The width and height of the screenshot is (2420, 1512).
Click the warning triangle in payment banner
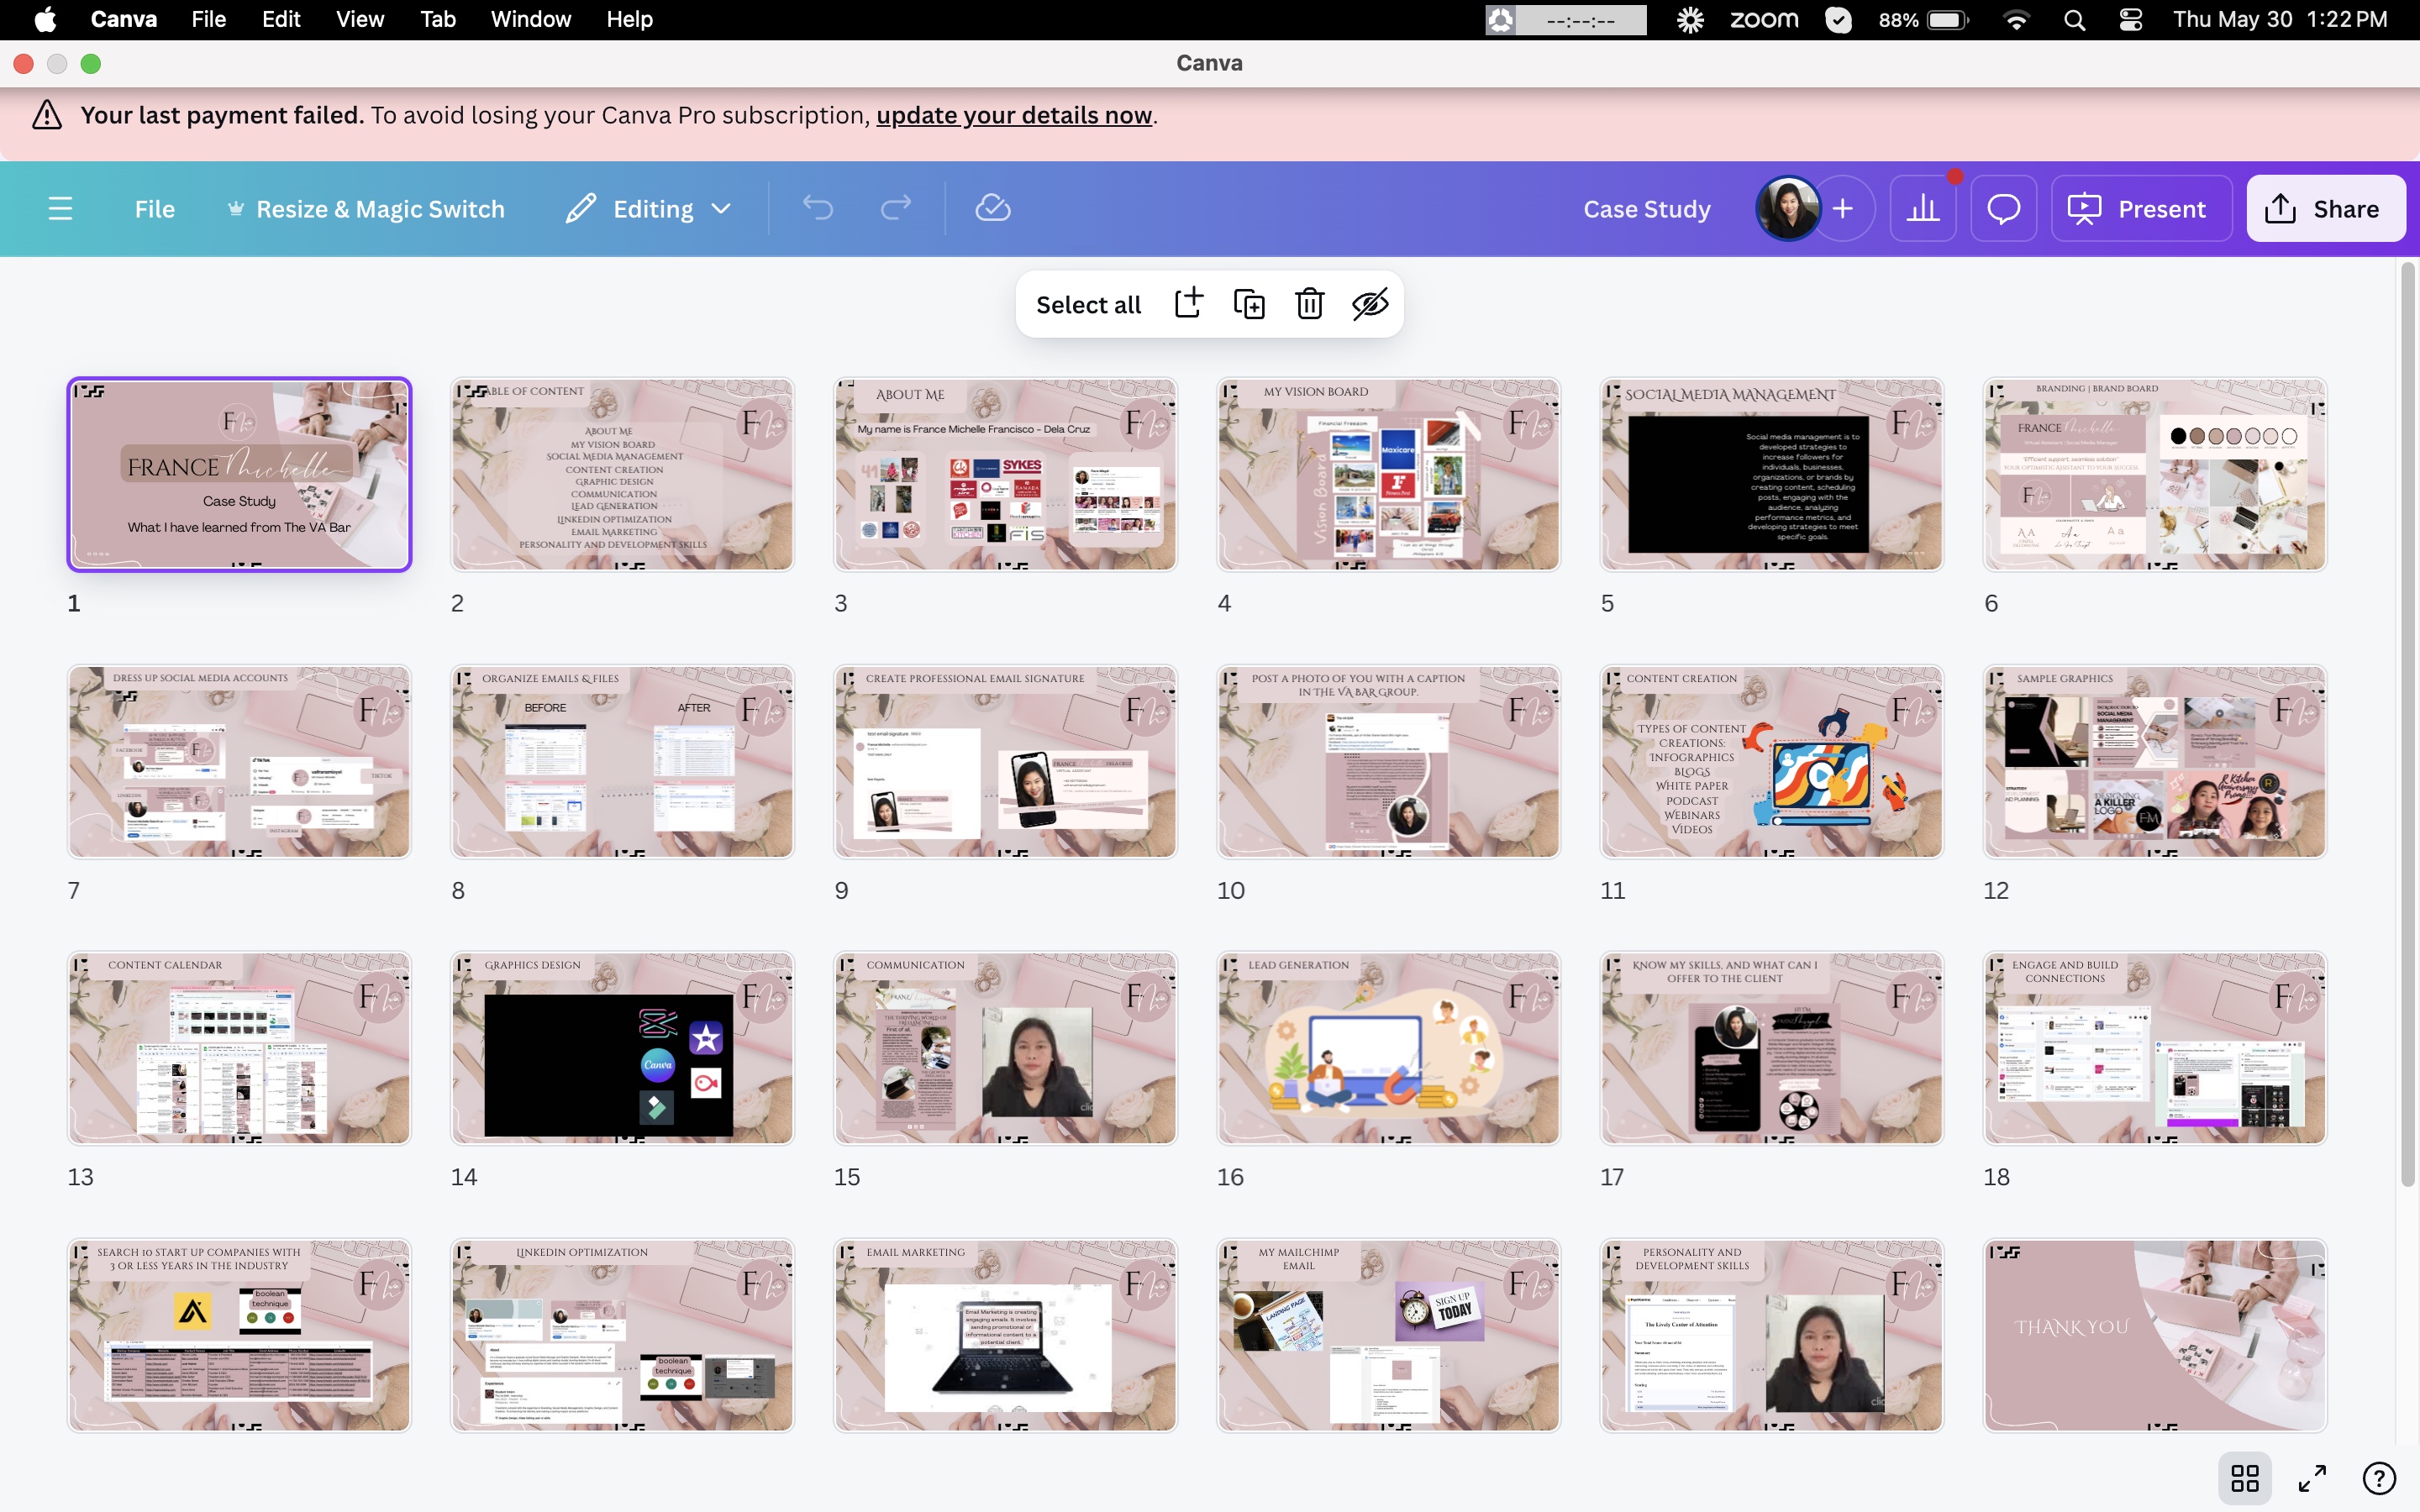point(46,115)
